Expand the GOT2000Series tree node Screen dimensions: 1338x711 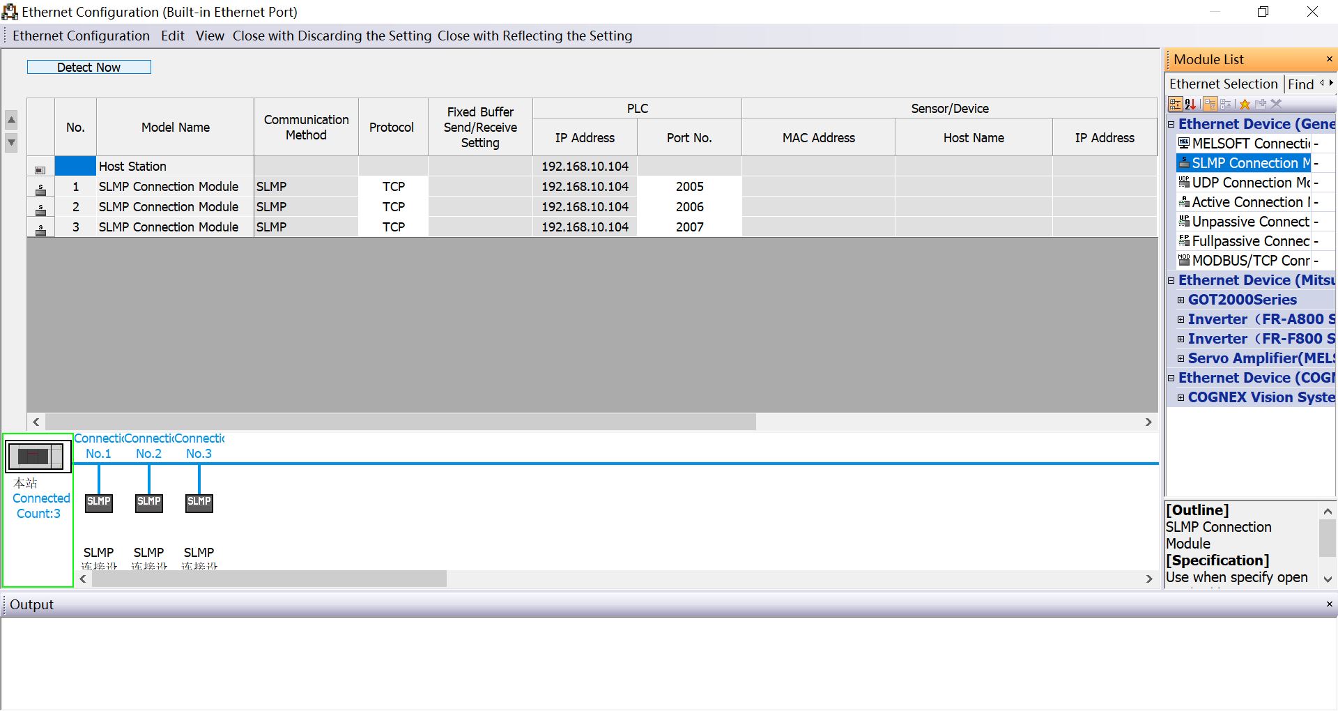tap(1181, 300)
